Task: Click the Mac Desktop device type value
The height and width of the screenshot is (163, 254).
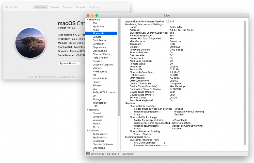Action: pyautogui.click(x=177, y=86)
